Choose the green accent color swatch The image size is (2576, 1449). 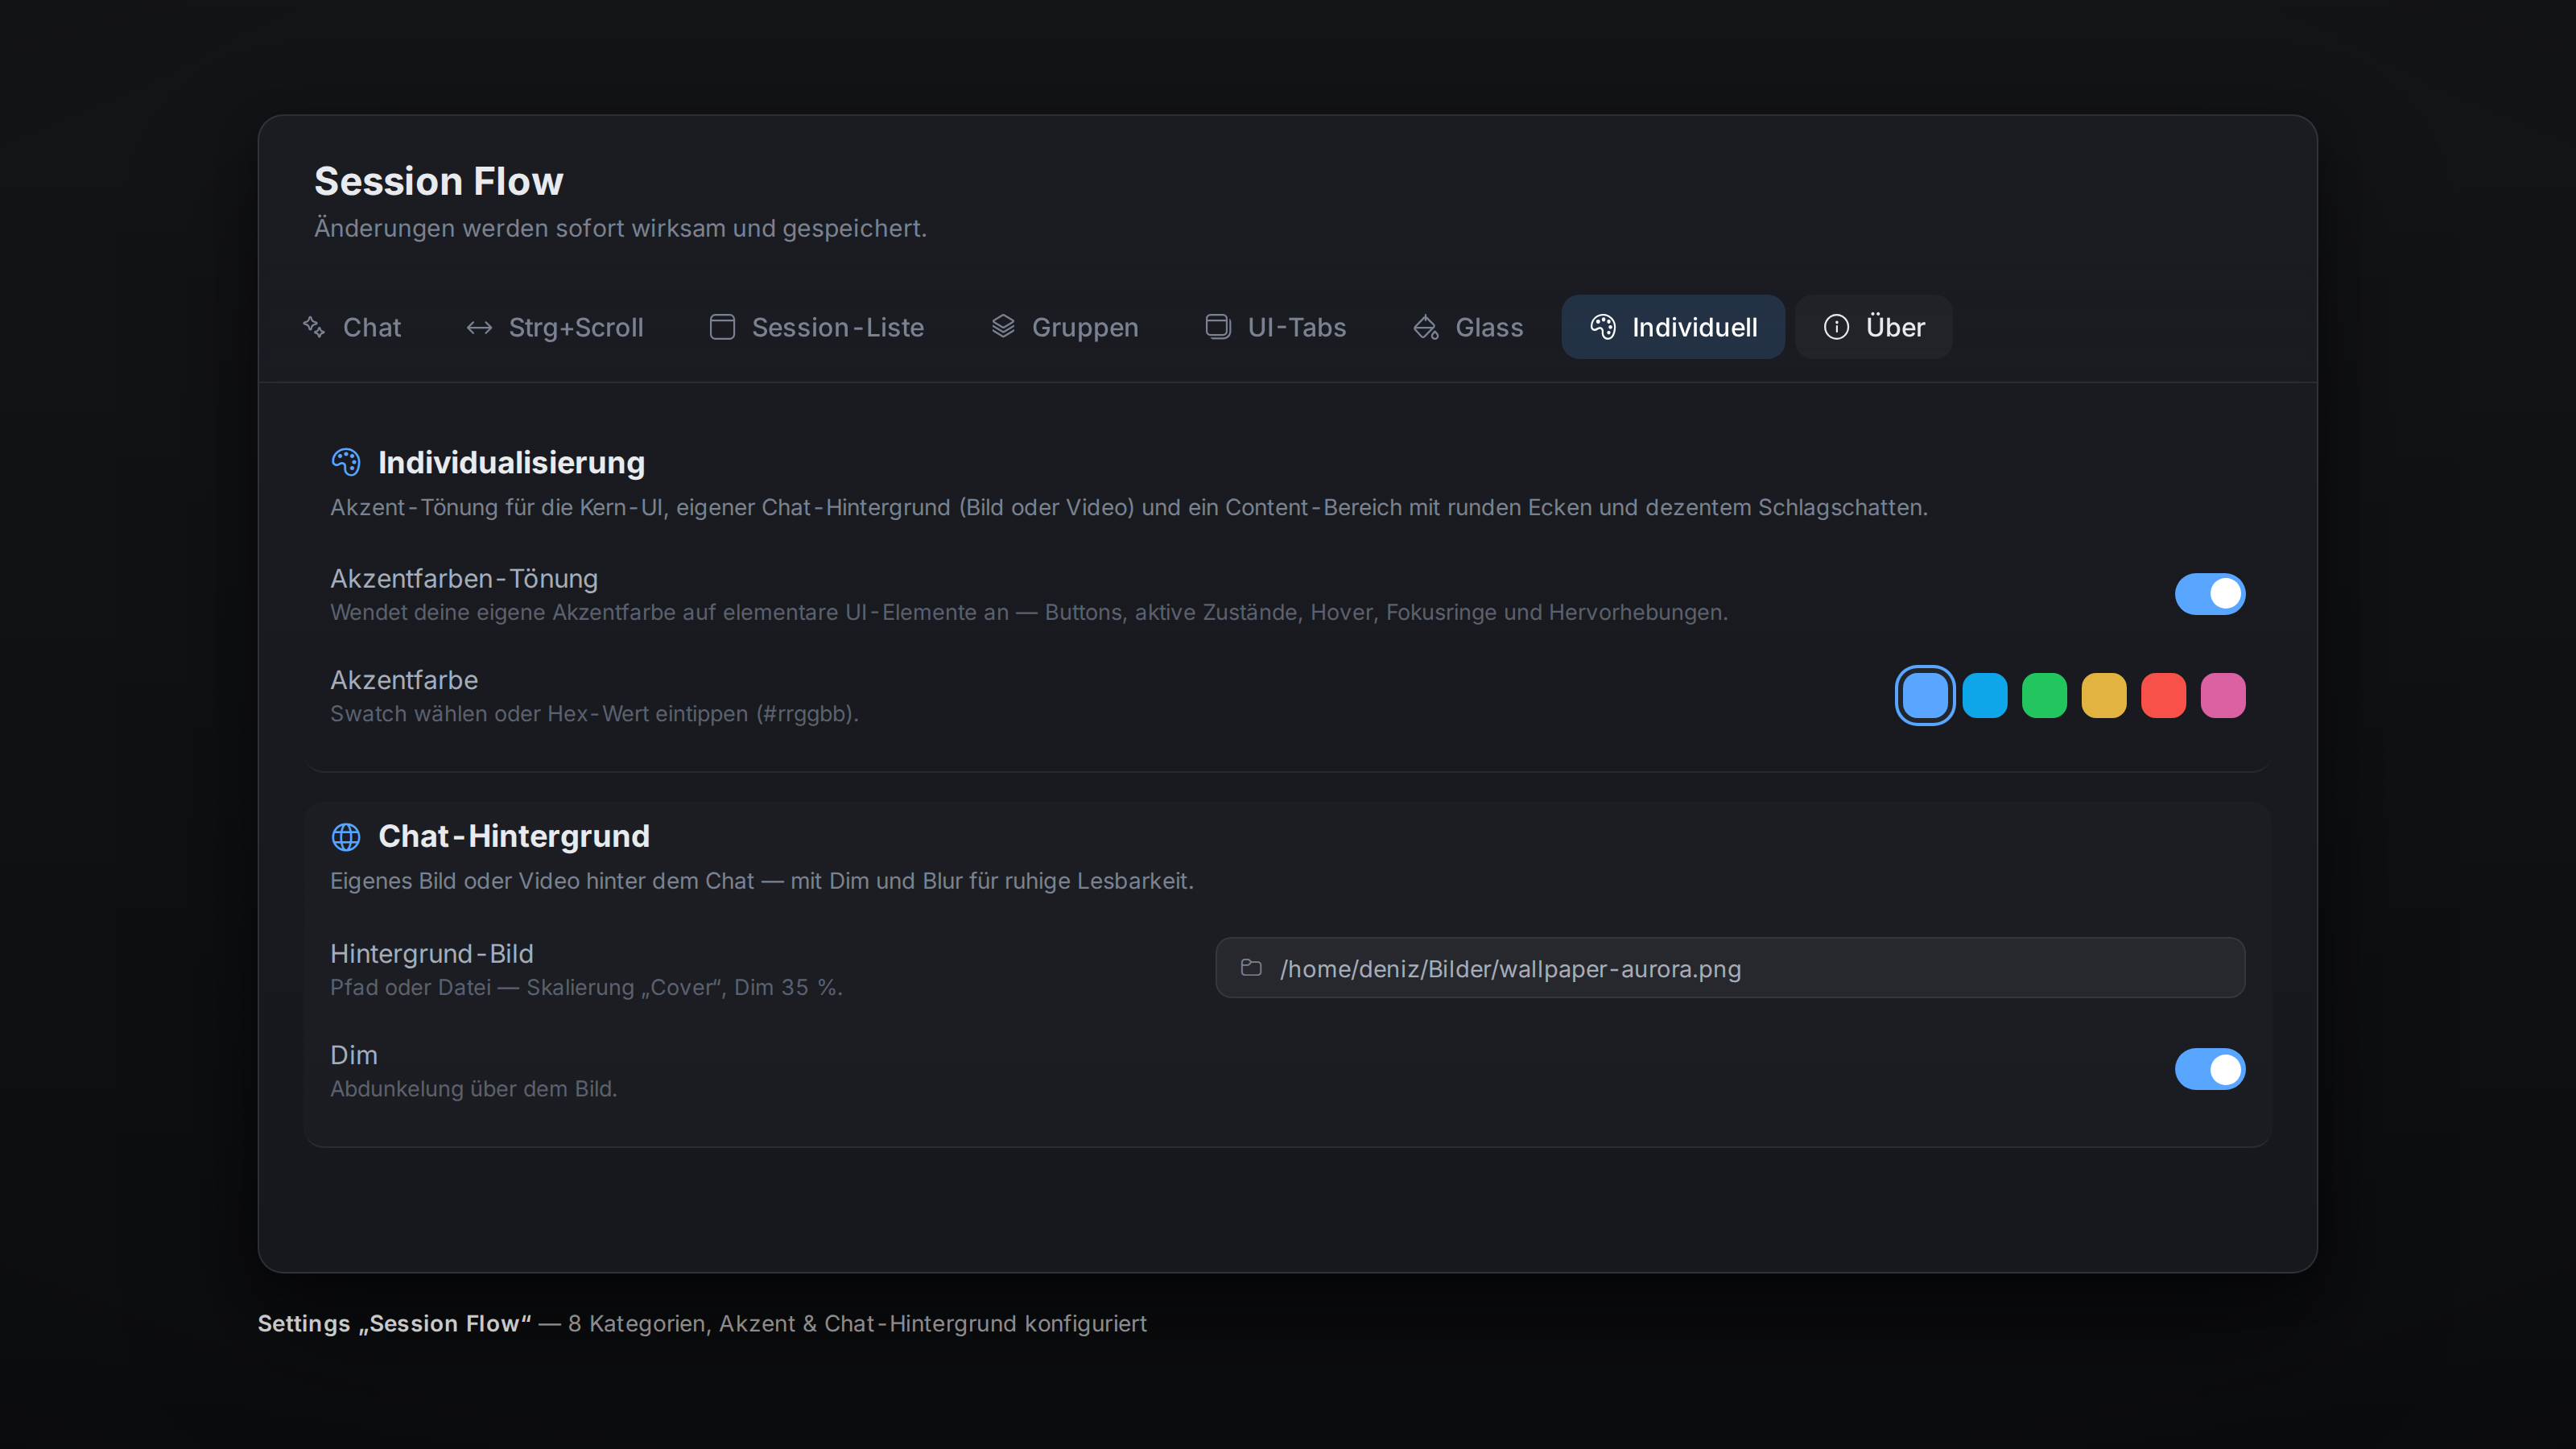[2044, 695]
